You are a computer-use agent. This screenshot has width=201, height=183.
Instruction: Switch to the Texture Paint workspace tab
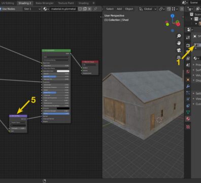(x=66, y=3)
